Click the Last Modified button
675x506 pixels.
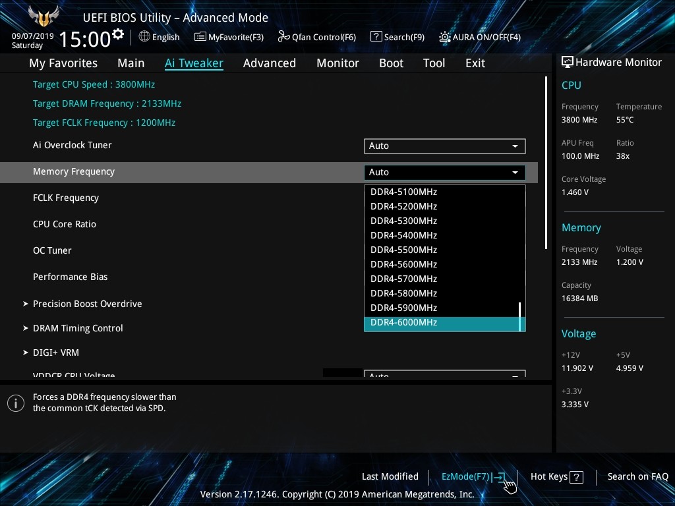pyautogui.click(x=390, y=477)
